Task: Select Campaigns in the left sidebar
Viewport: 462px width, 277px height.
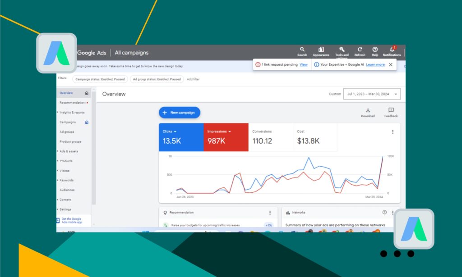Action: click(68, 122)
